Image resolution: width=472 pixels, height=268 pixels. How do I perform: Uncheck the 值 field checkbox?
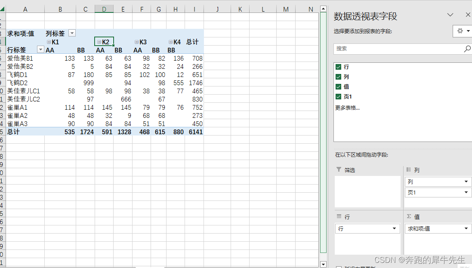(x=338, y=87)
